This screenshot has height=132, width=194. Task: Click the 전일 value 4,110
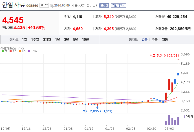pos(77,17)
